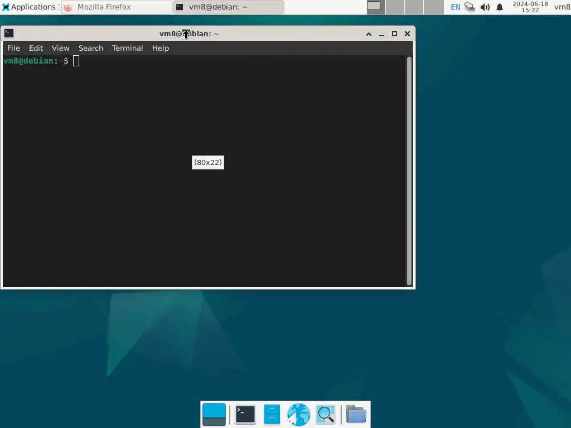This screenshot has width=571, height=428.
Task: Click Show Desktop icon in dock
Action: pos(214,414)
